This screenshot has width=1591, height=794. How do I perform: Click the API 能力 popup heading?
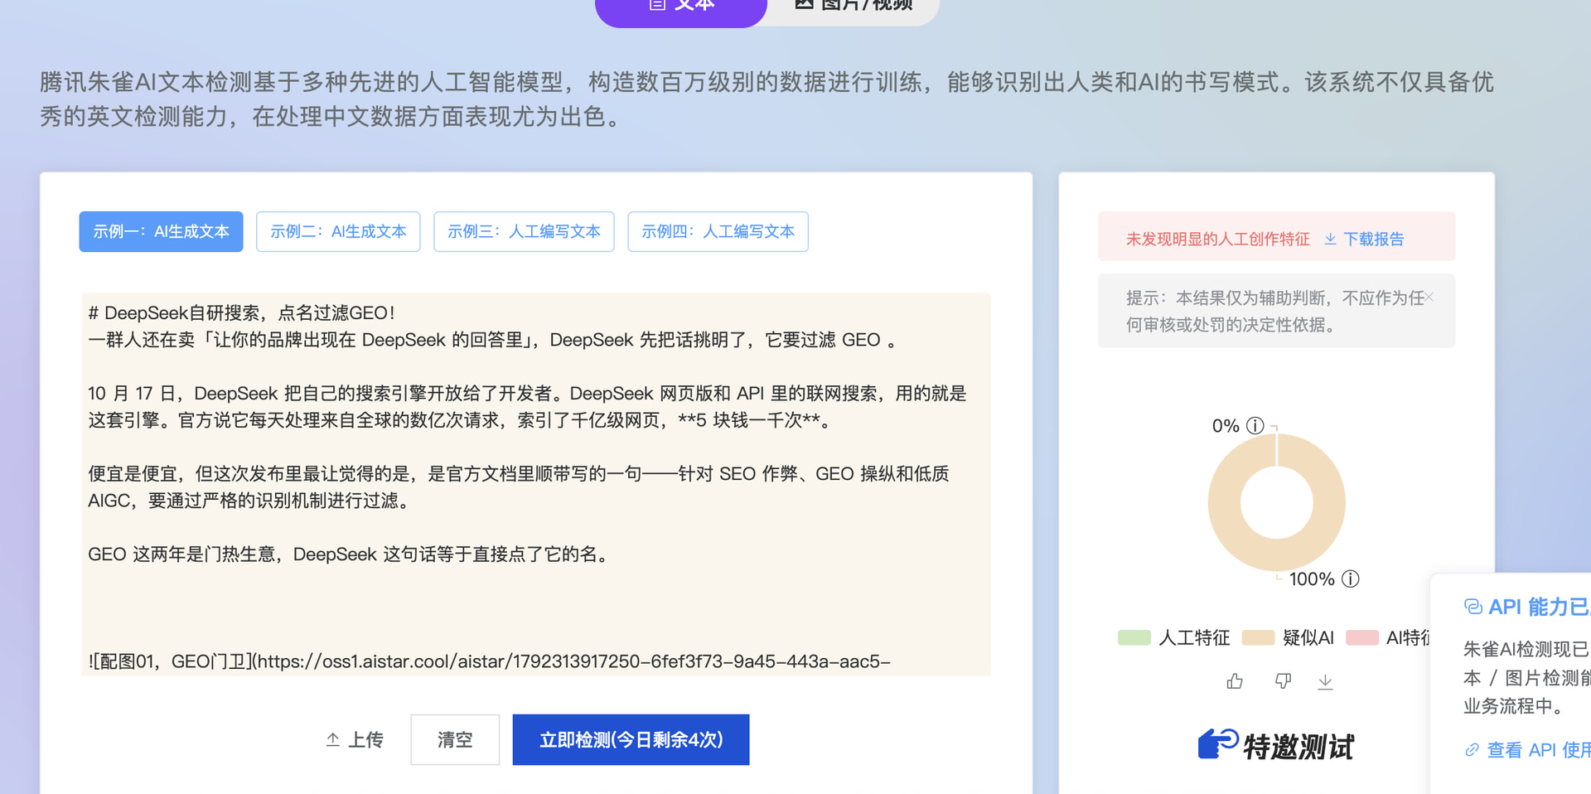tap(1527, 607)
